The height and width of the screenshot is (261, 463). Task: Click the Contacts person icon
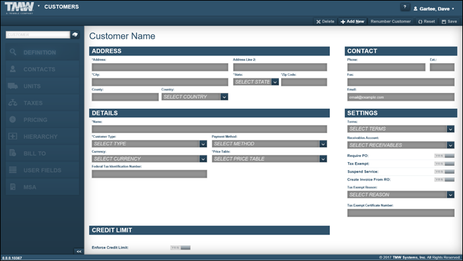tap(13, 69)
